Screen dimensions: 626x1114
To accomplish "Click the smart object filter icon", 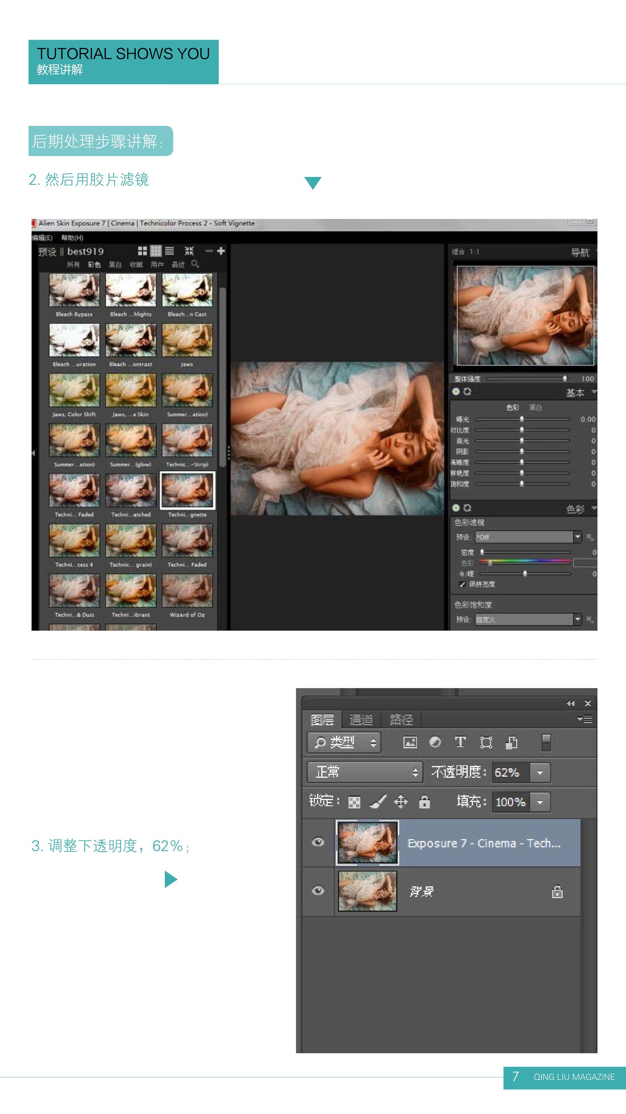I will pos(512,743).
